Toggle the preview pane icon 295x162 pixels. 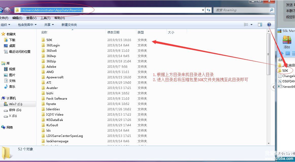coord(260,25)
